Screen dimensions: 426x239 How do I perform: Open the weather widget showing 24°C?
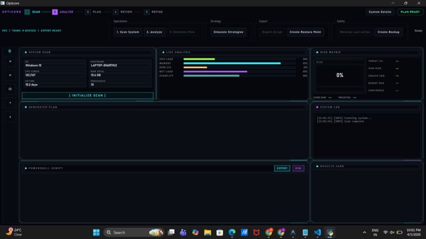(14, 232)
